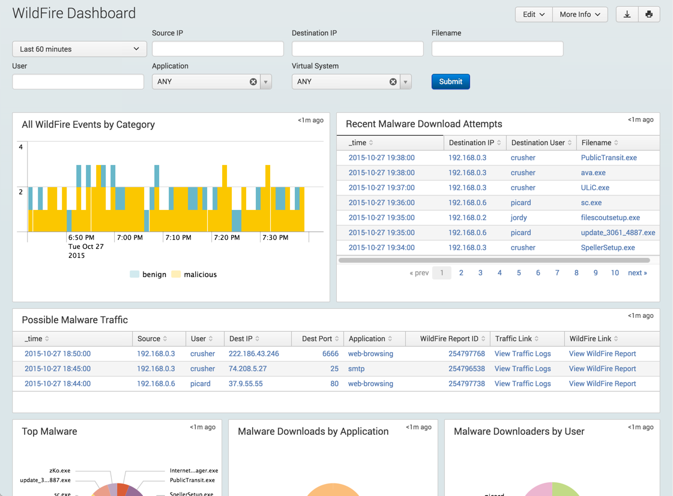
Task: Clear the Virtual System ANY selection
Action: pos(393,82)
